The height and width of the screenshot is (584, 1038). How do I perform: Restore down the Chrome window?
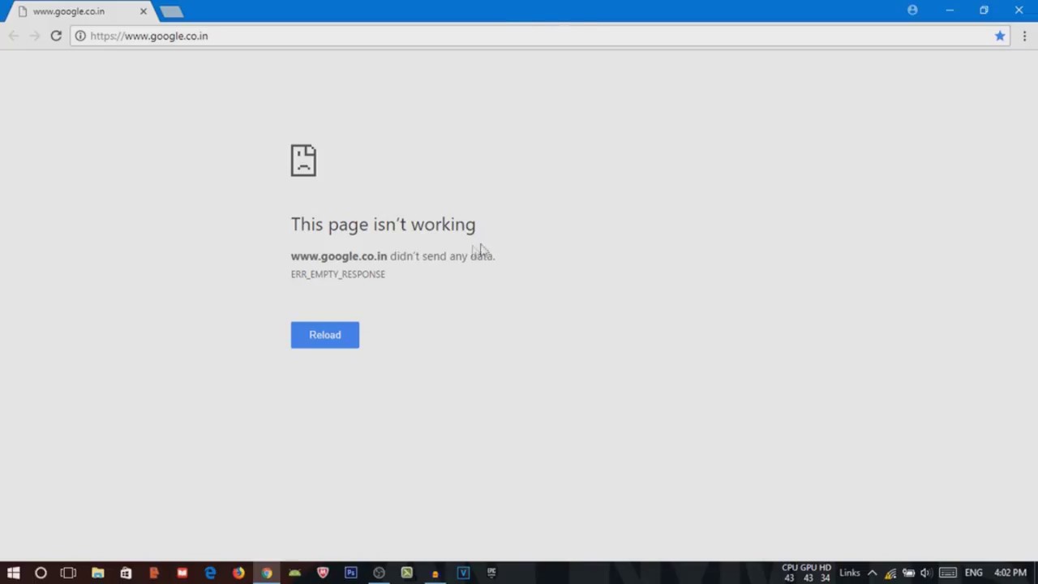[x=984, y=10]
